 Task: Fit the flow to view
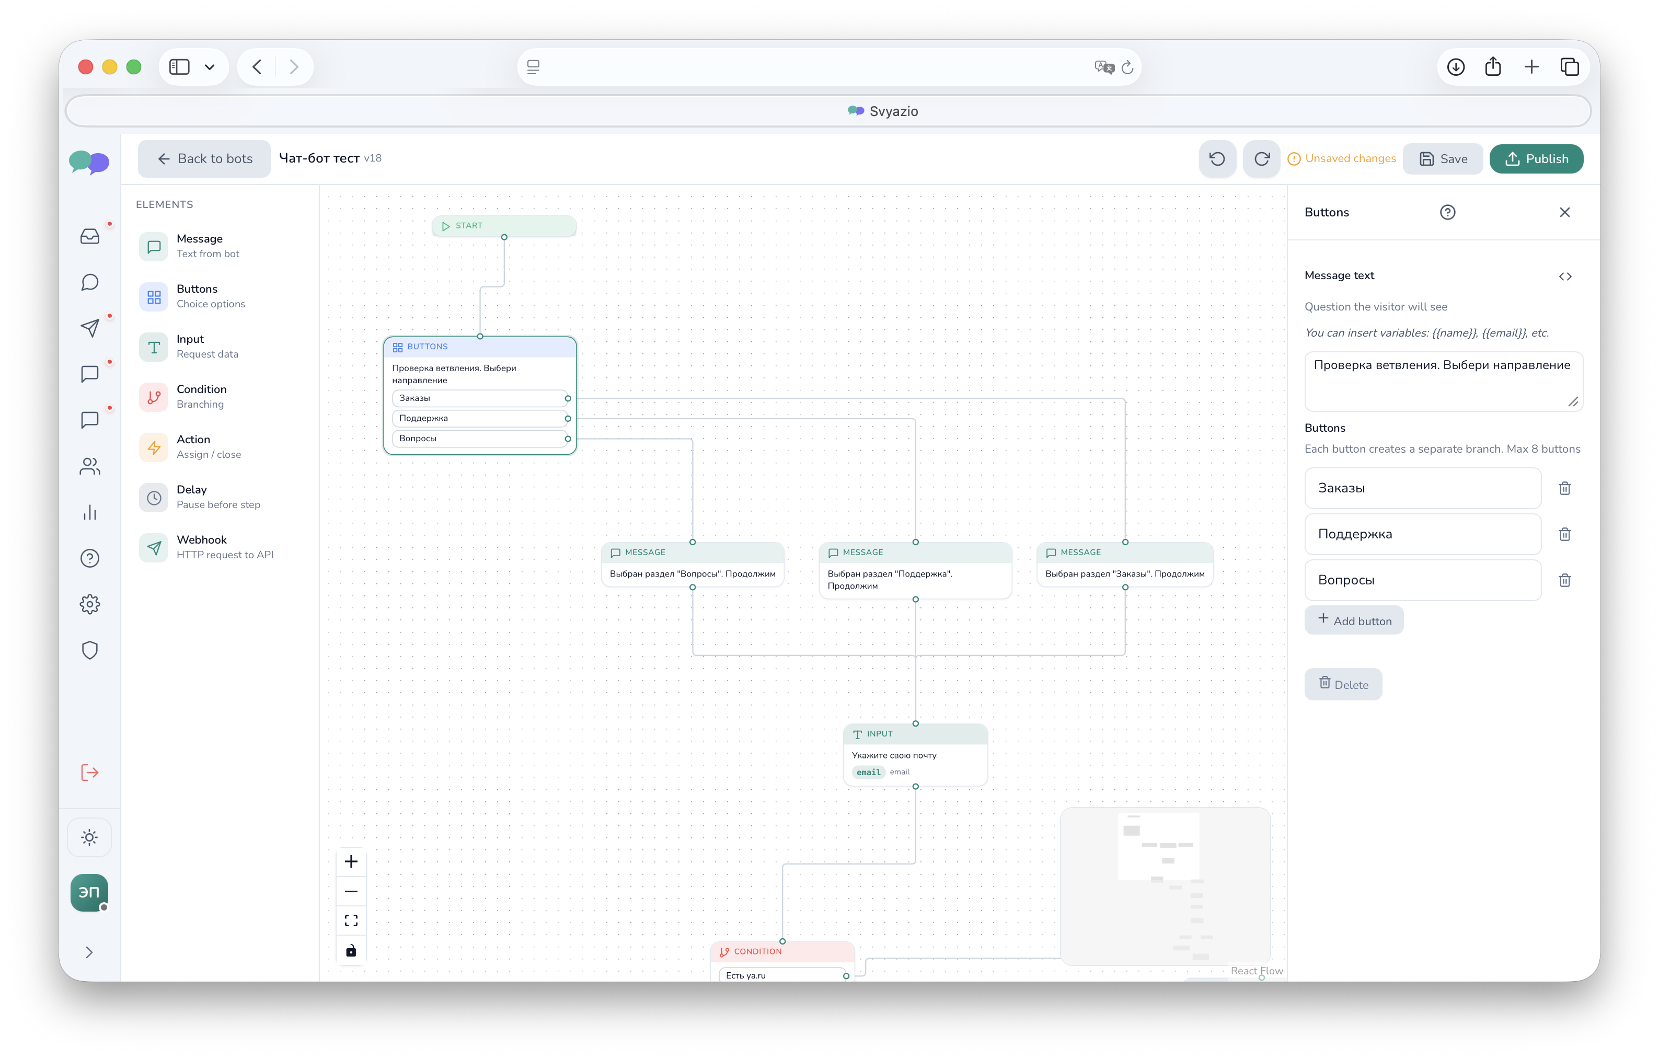click(351, 920)
